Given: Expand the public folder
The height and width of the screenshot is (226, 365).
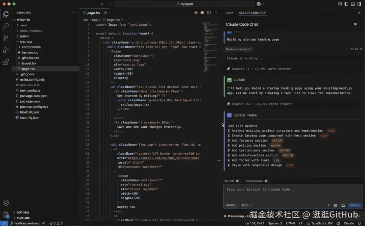Looking at the screenshot, I should pyautogui.click(x=24, y=36).
